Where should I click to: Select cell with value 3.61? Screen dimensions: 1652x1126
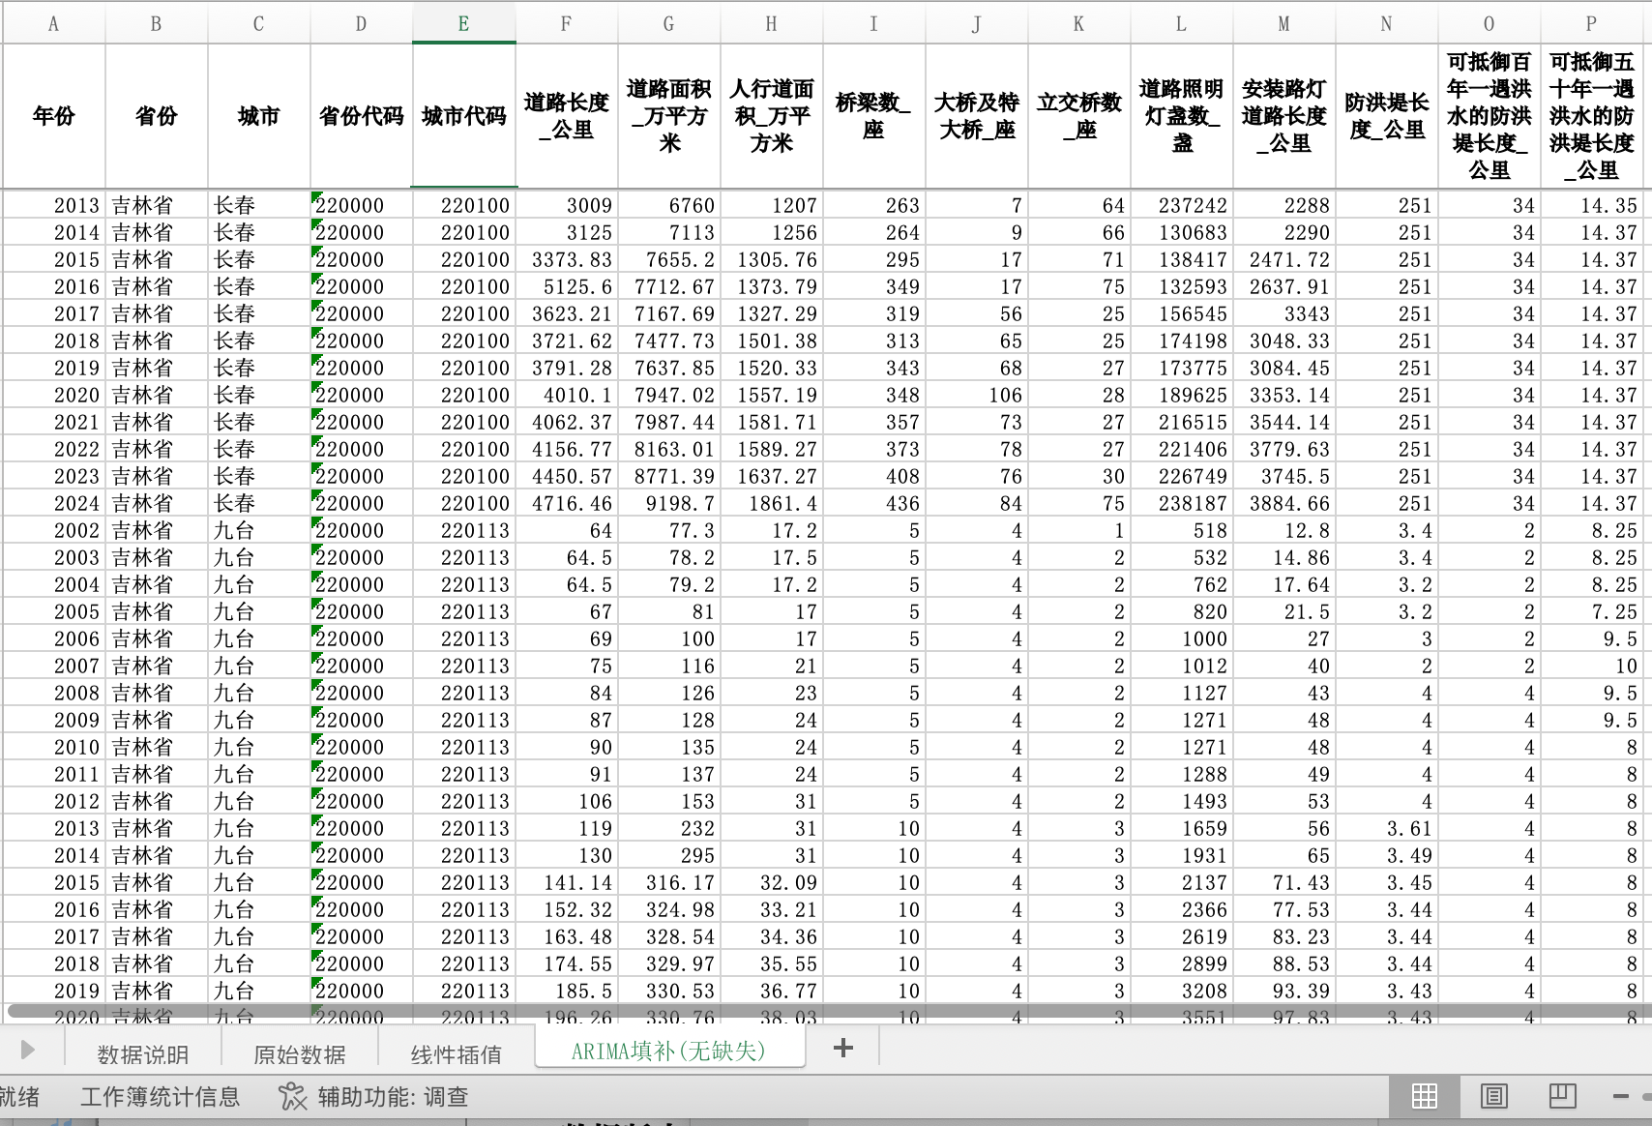click(x=1387, y=828)
